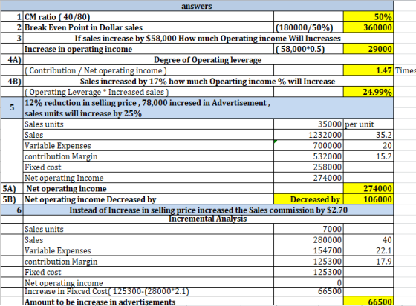Select "Instead of Increase in selling price" heading
This screenshot has width=416, height=306.
208,210
